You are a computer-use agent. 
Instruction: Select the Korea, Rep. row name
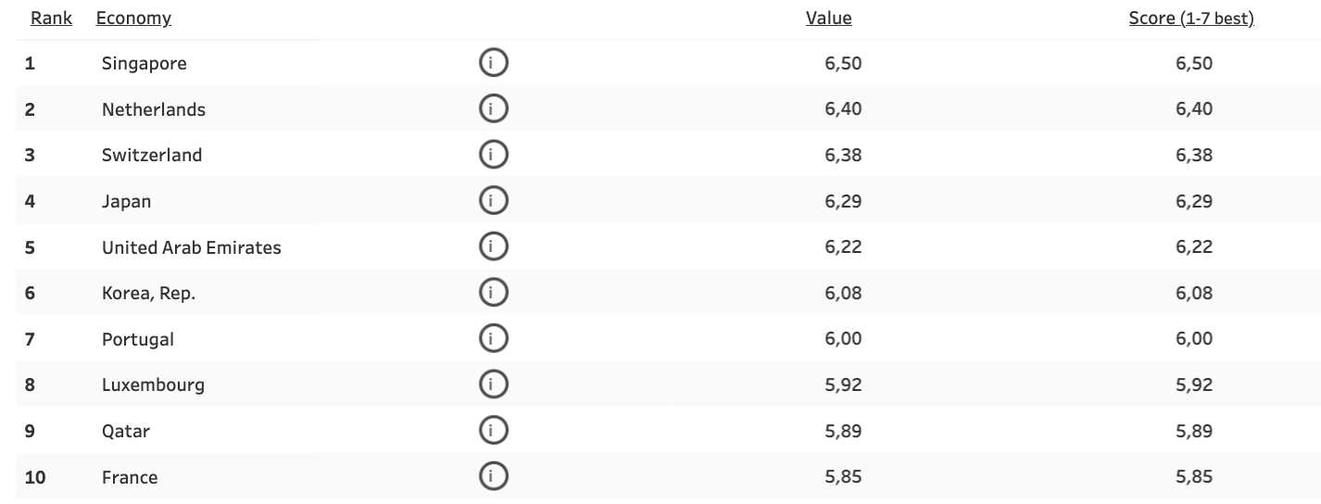coord(148,293)
